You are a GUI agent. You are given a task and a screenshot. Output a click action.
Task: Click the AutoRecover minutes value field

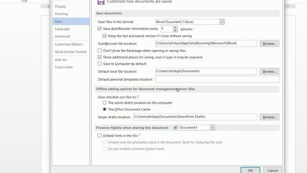coord(167,29)
